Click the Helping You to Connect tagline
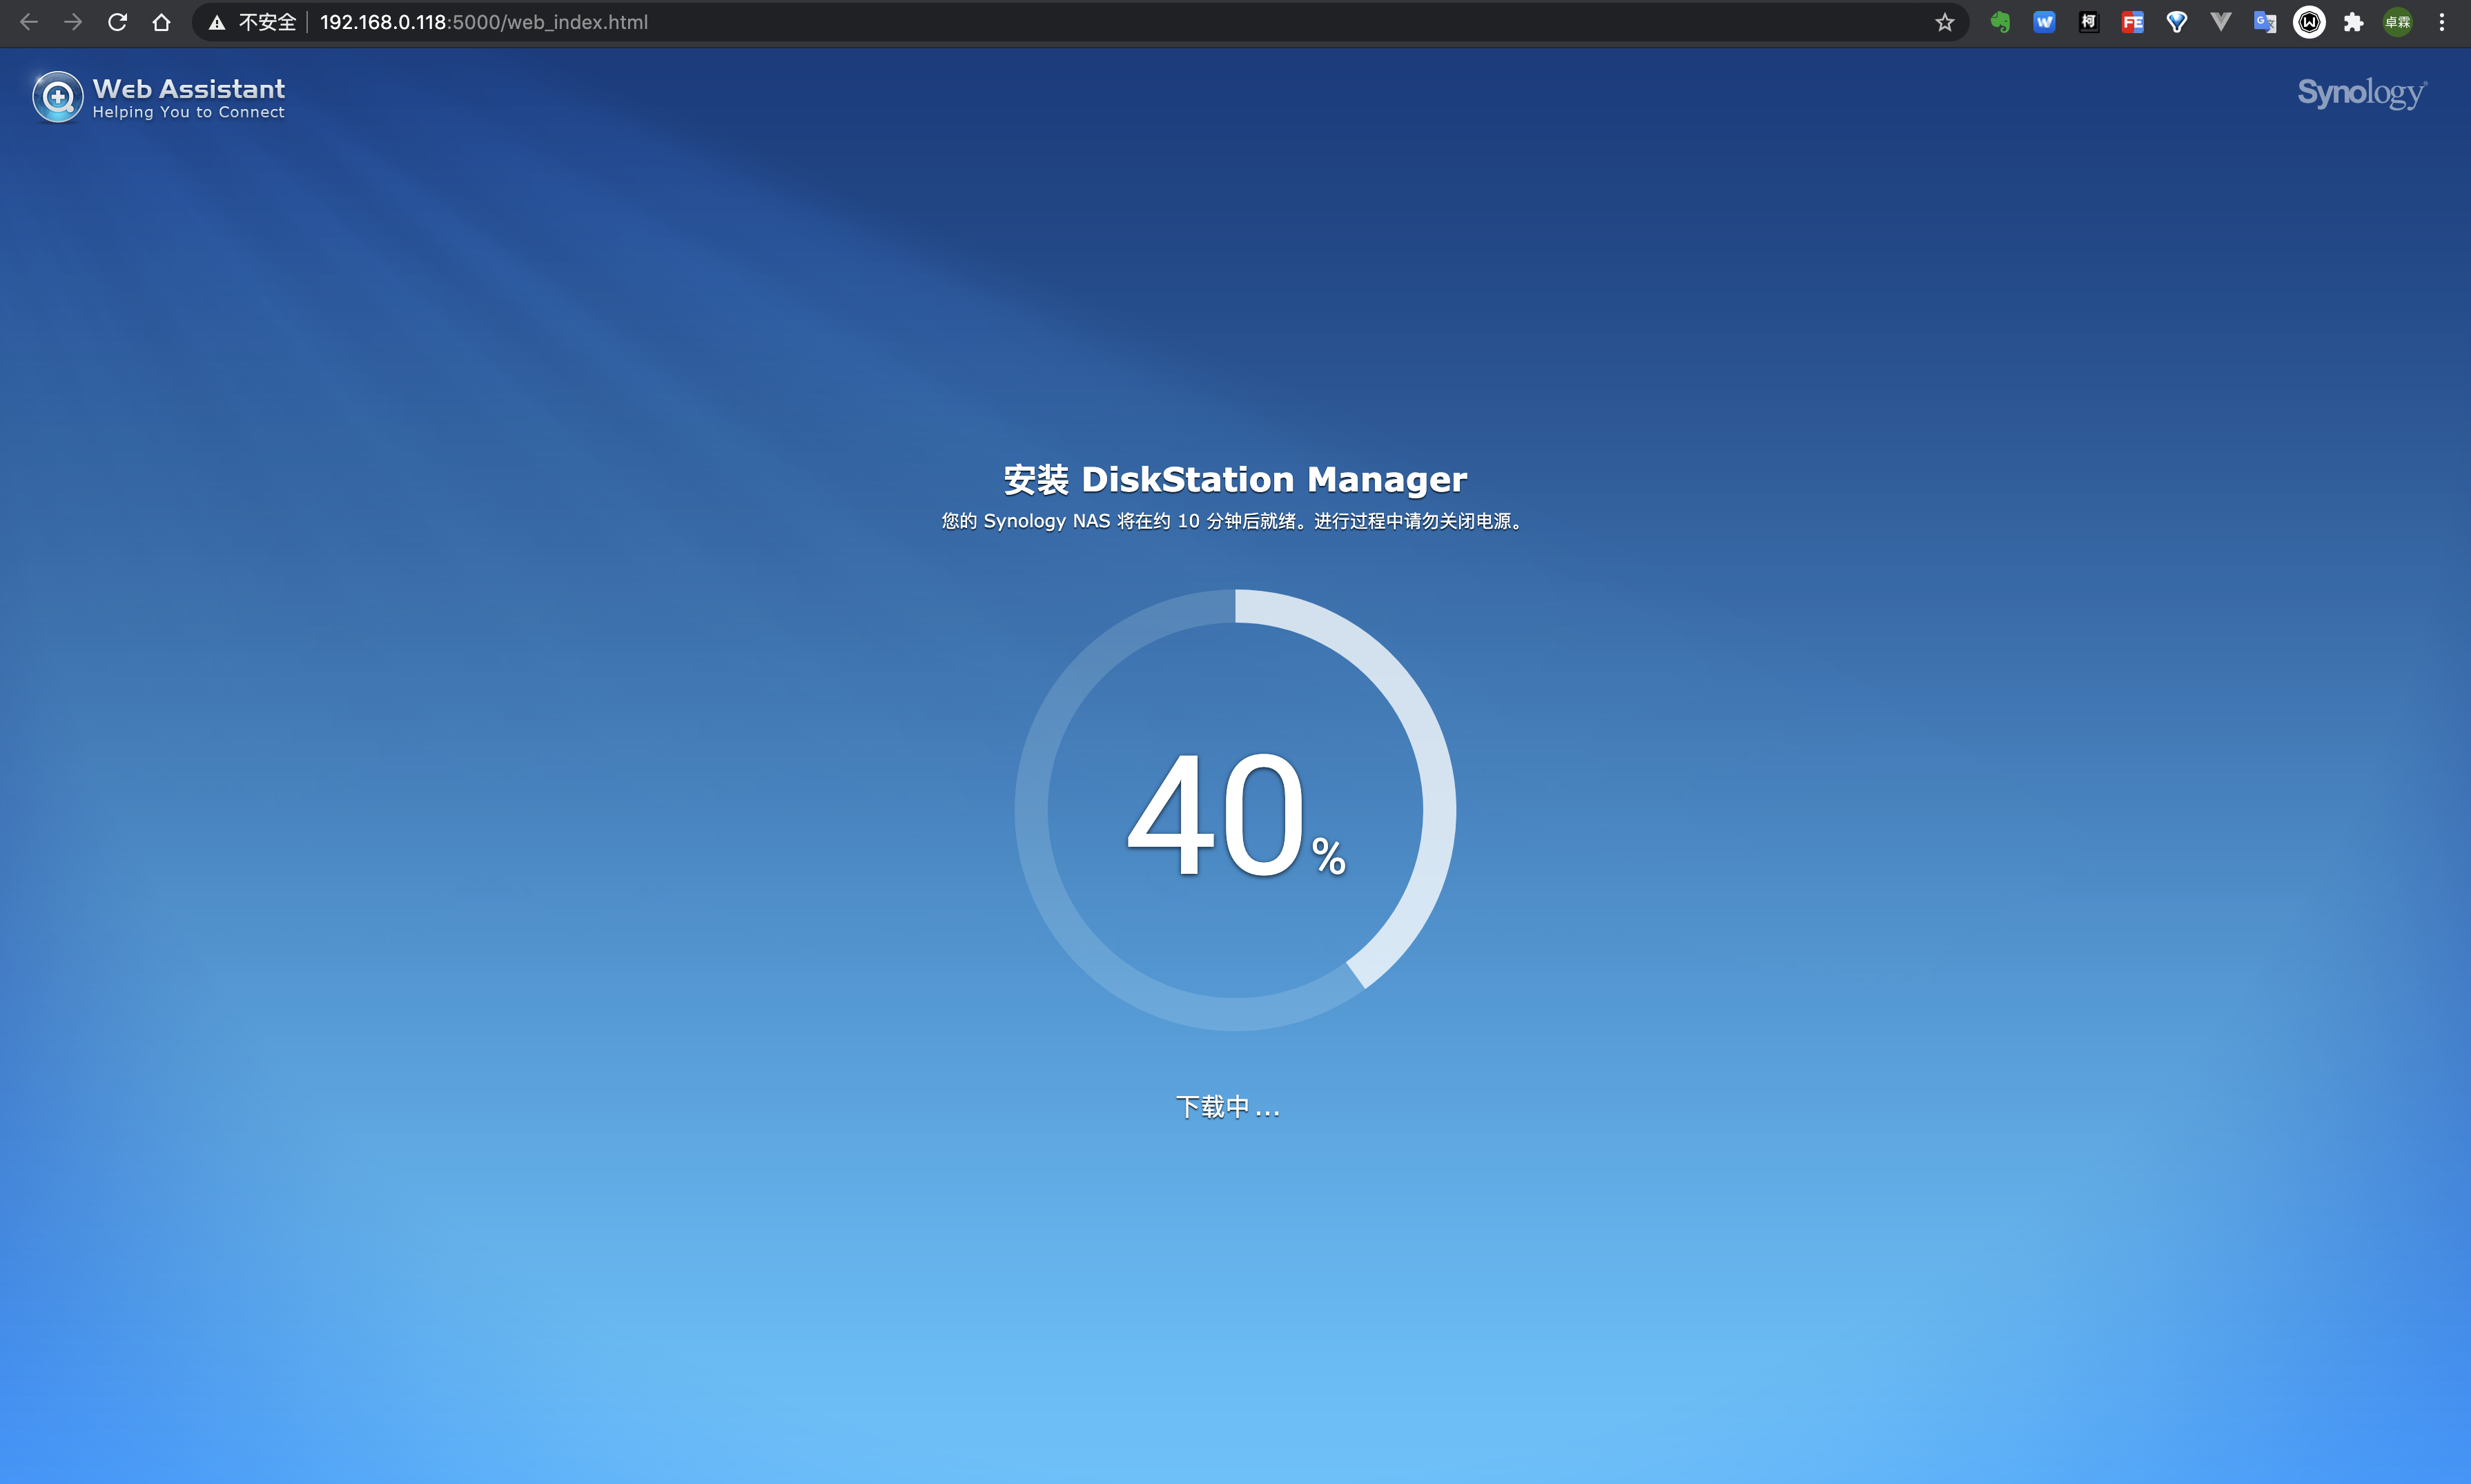 pyautogui.click(x=189, y=113)
